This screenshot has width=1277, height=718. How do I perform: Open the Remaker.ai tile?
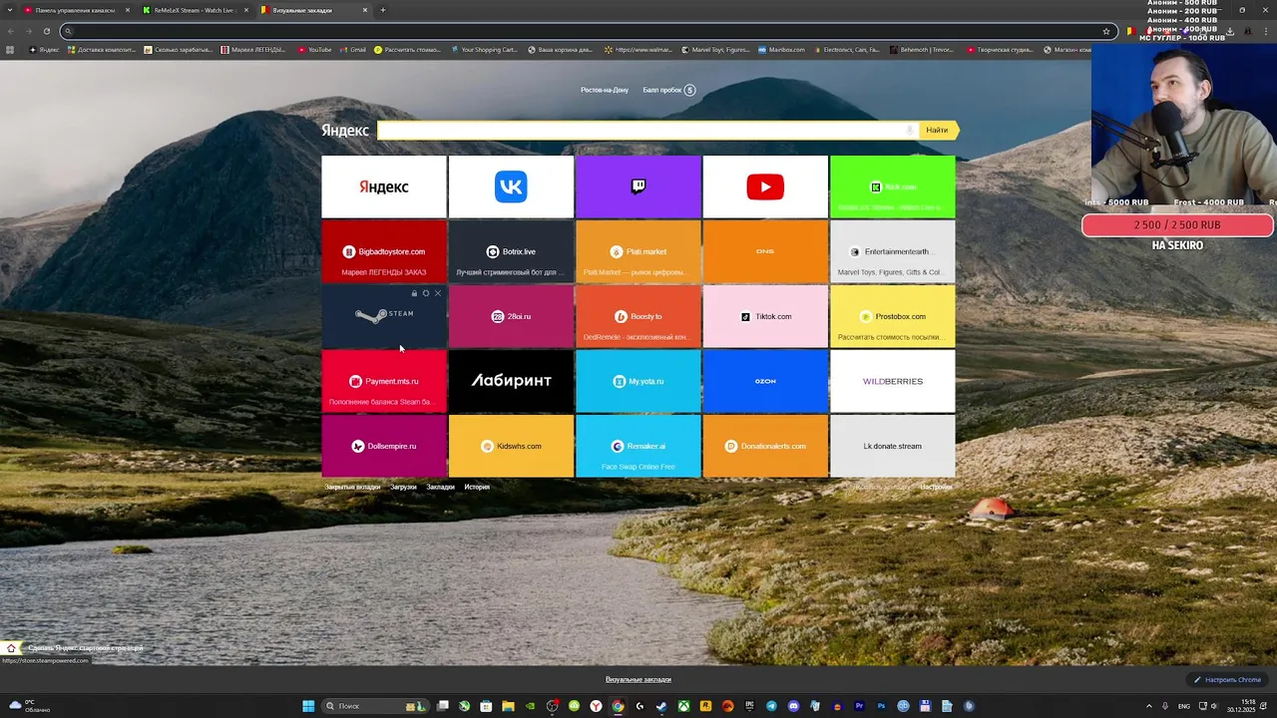point(638,446)
